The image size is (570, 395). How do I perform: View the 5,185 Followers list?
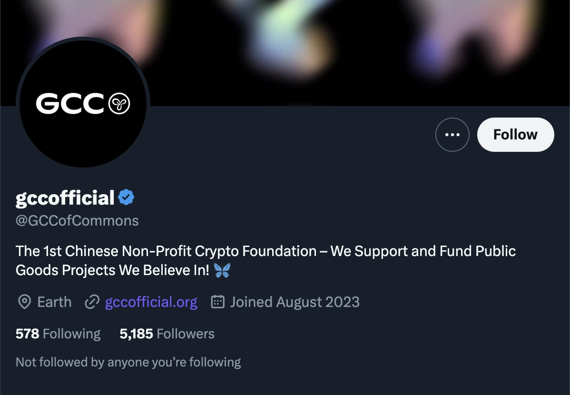click(167, 334)
